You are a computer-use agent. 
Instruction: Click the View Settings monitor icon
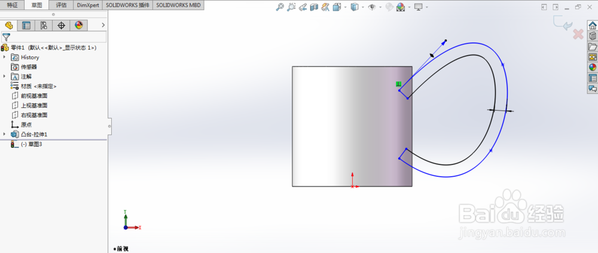tap(419, 7)
